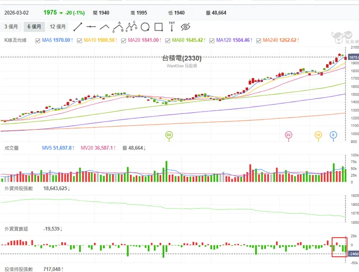Select the 0-A-B three-point wave tool
Screen dimensions: 359x272
(x=118, y=27)
